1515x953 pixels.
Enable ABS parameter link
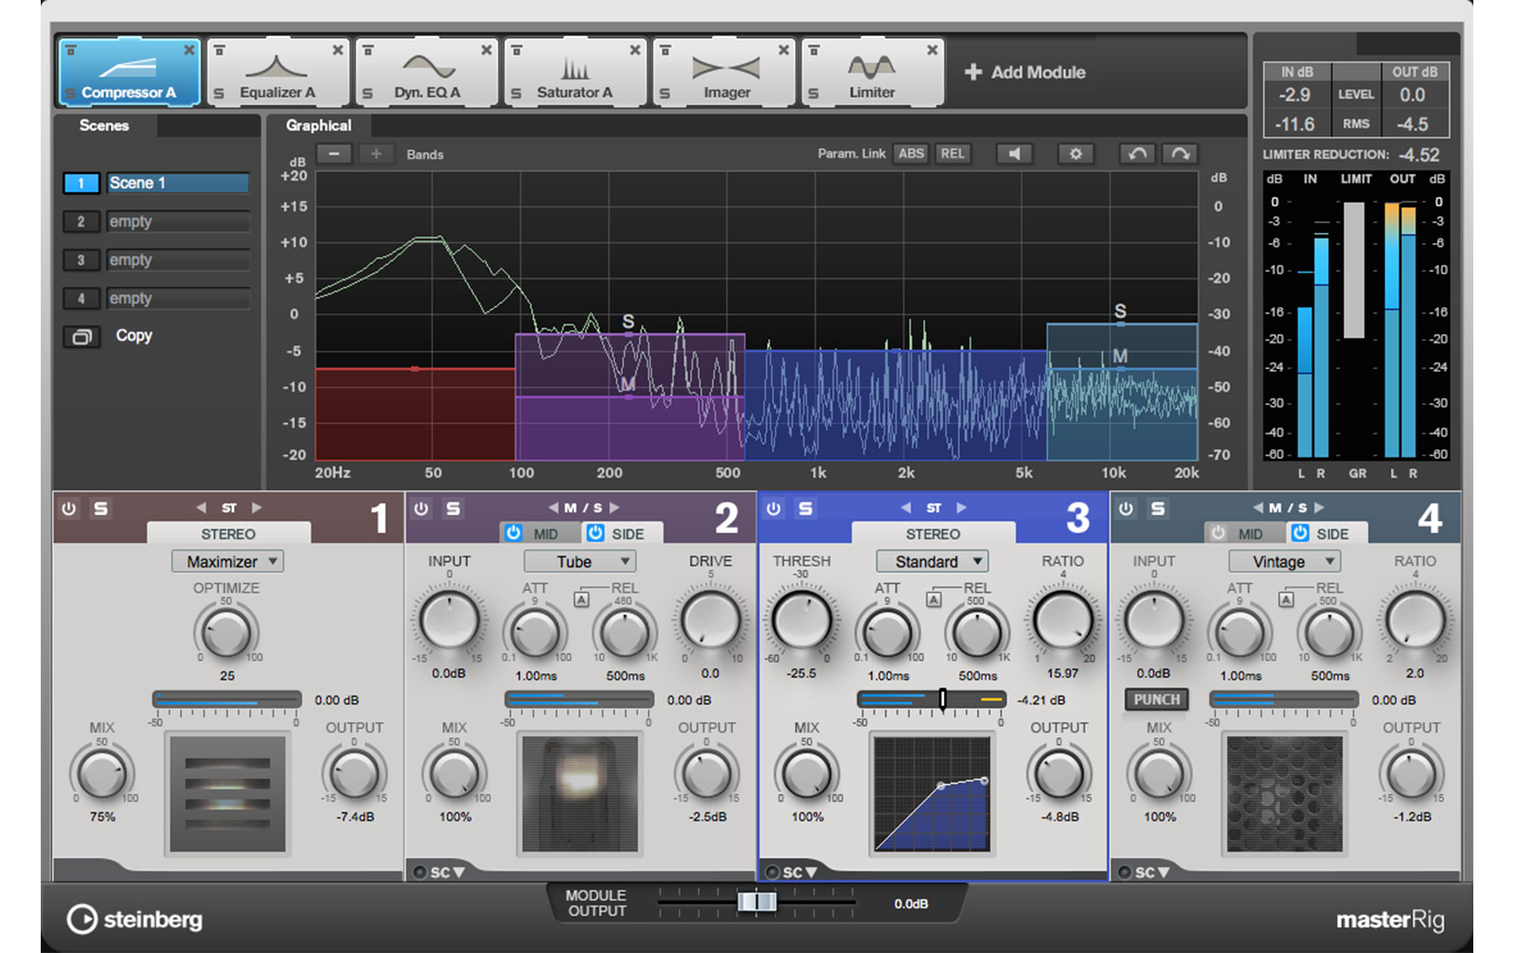pos(911,153)
